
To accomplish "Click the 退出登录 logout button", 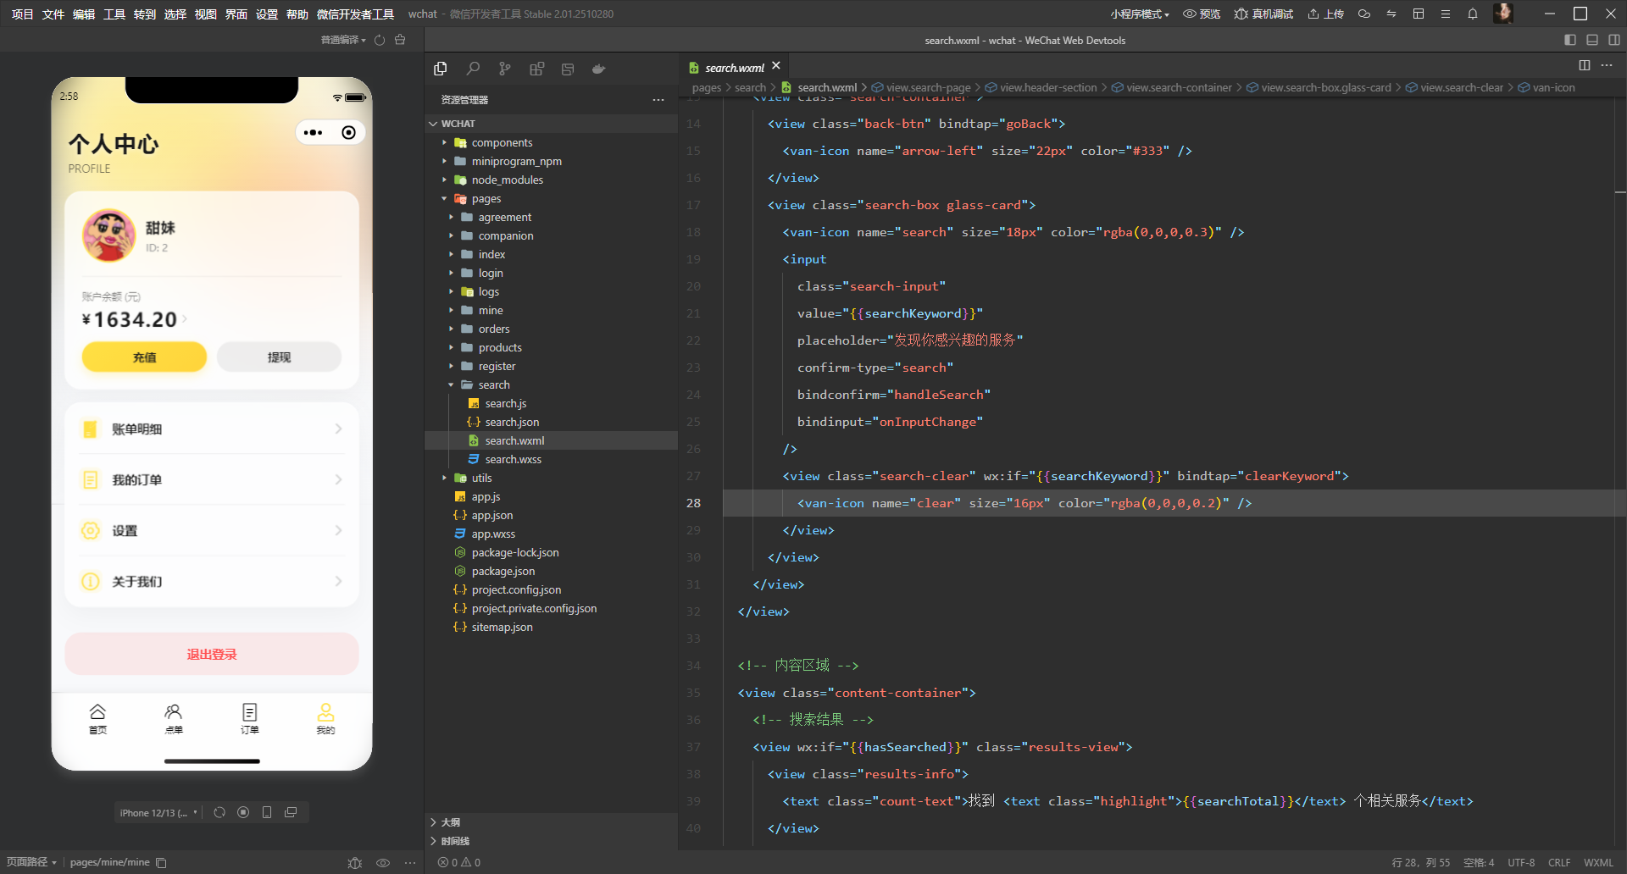I will pos(212,654).
